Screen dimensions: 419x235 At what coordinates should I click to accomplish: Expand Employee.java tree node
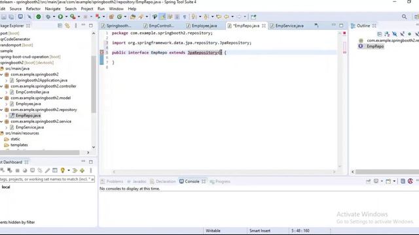coord(7,104)
